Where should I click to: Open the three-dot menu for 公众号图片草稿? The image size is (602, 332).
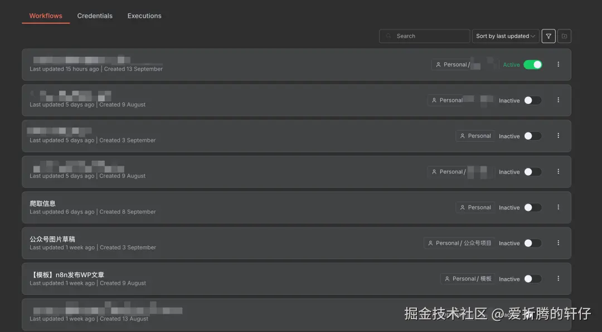click(x=558, y=243)
